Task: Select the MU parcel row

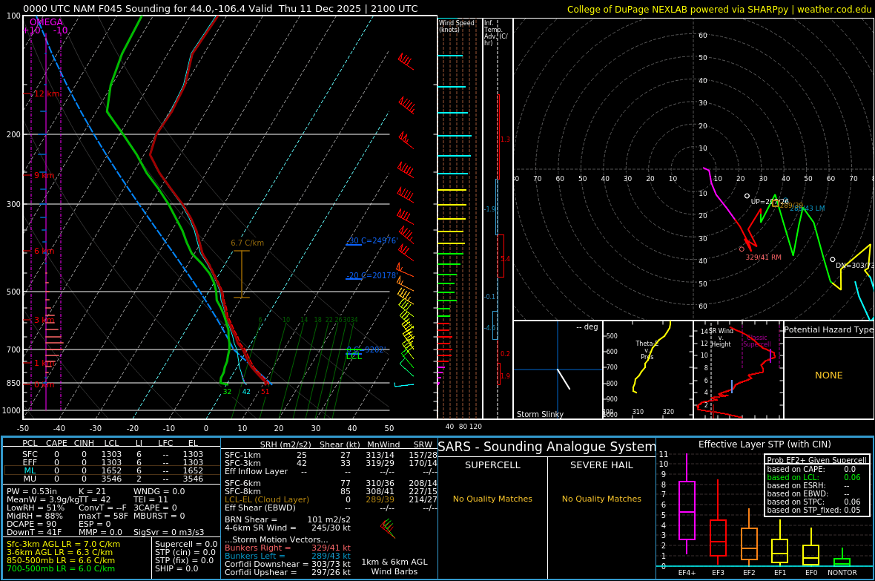Action: pos(112,479)
